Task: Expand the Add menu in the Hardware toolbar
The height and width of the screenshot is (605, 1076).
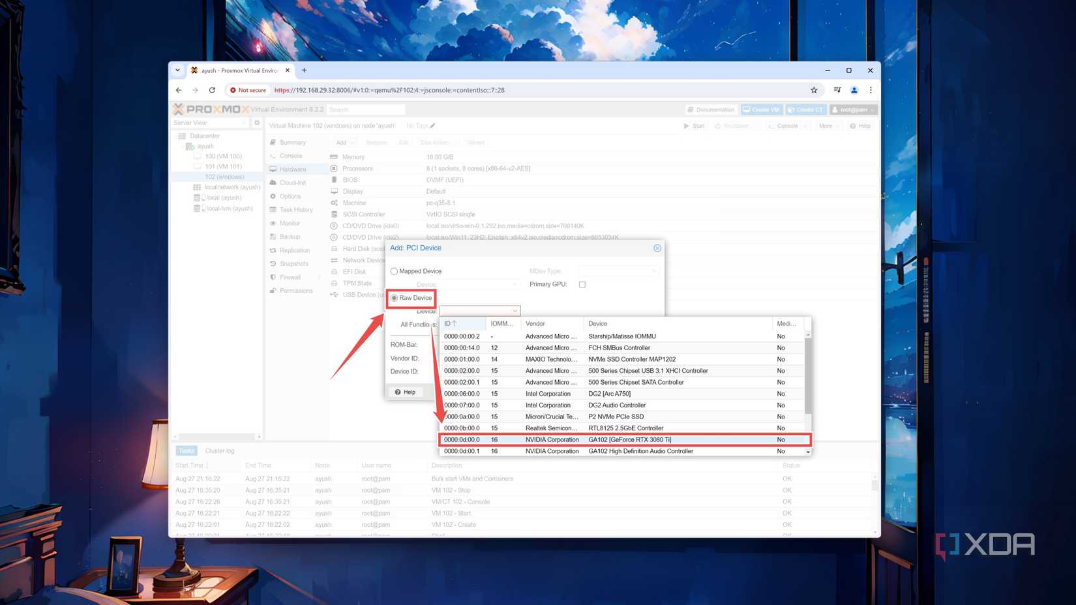Action: (x=344, y=142)
